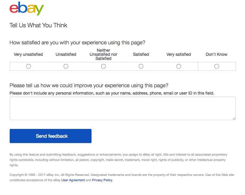This screenshot has height=195, width=245.
Task: Click the text area resize handle
Action: (234, 119)
